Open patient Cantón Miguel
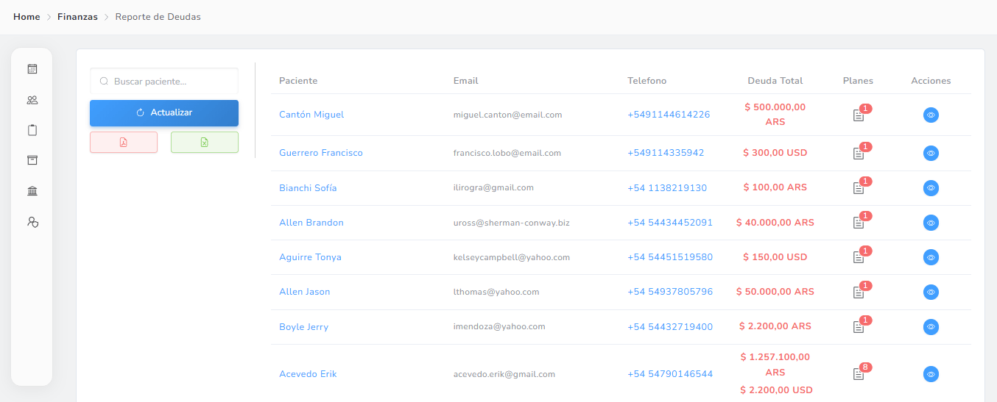The width and height of the screenshot is (997, 402). pyautogui.click(x=311, y=115)
